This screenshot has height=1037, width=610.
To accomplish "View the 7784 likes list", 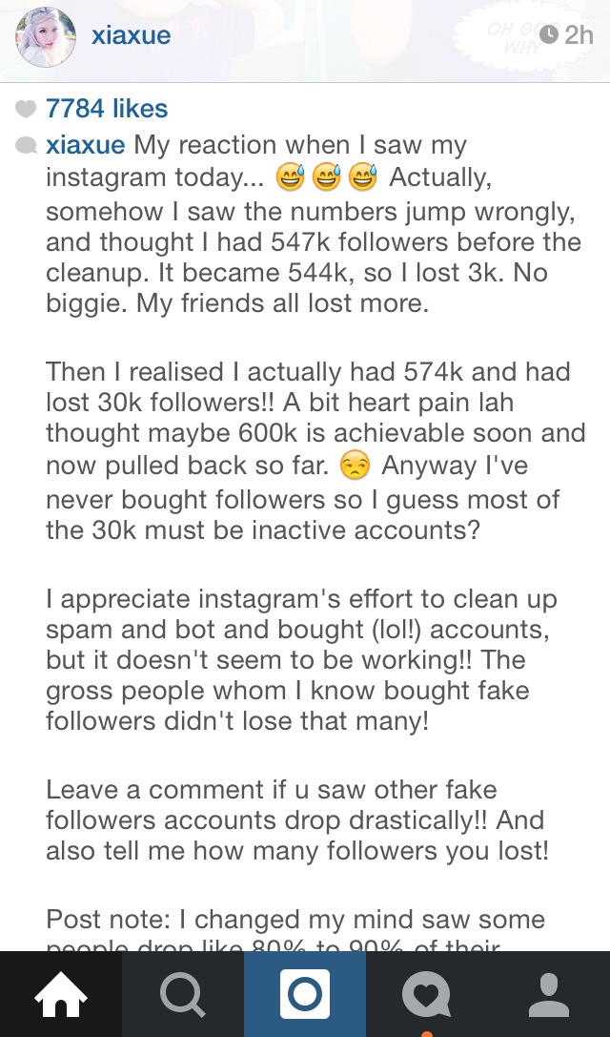I will pos(107,109).
